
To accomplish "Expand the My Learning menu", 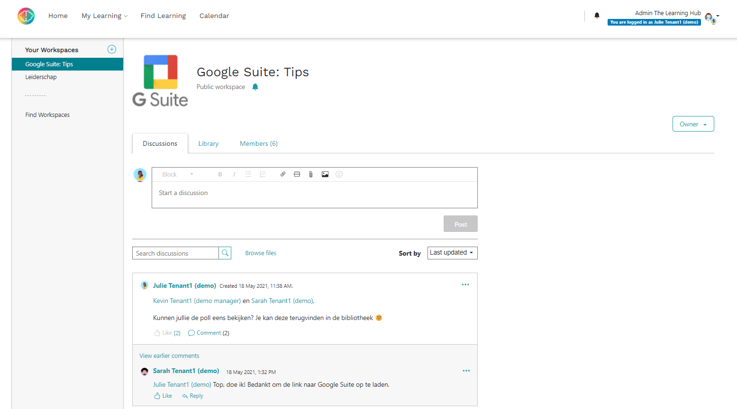I will pos(104,16).
